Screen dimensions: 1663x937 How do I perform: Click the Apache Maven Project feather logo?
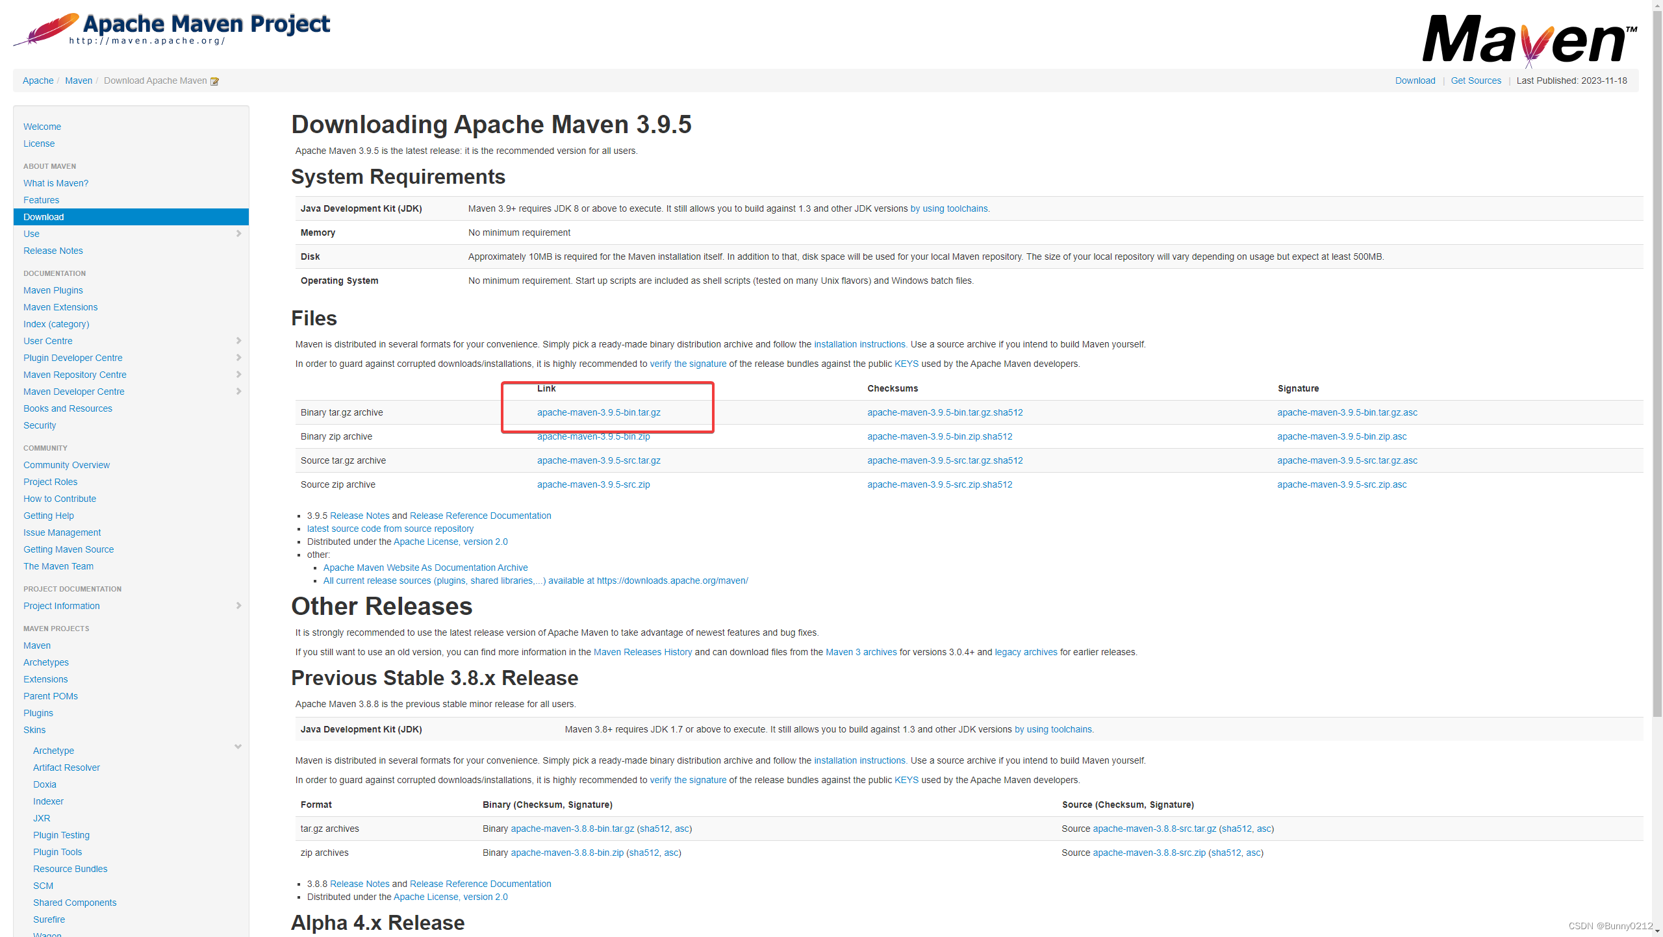tap(171, 29)
